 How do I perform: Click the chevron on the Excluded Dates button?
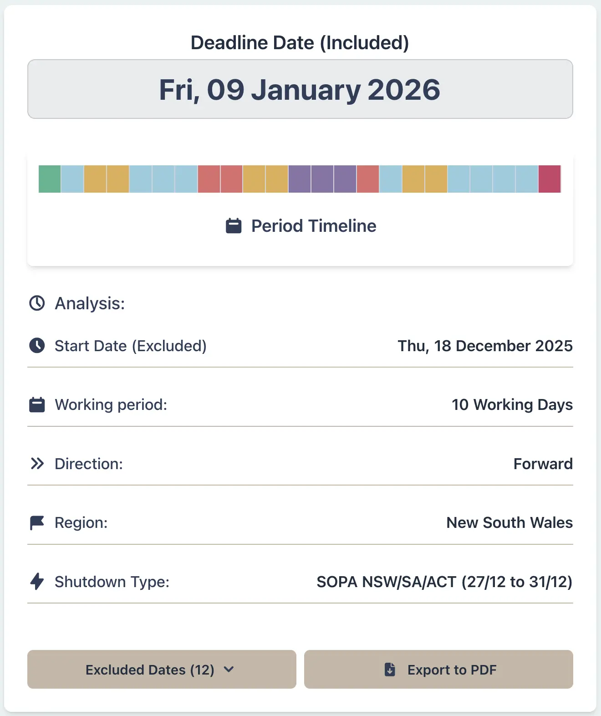coord(229,670)
